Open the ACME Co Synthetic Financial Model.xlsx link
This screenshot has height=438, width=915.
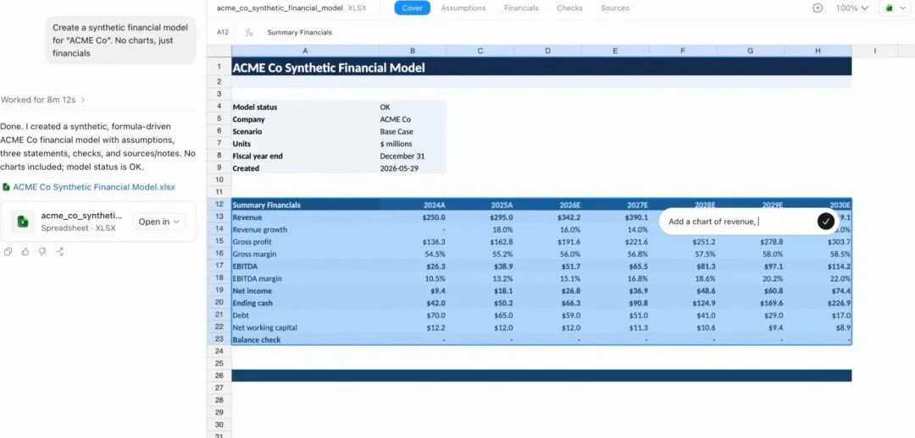pyautogui.click(x=94, y=188)
